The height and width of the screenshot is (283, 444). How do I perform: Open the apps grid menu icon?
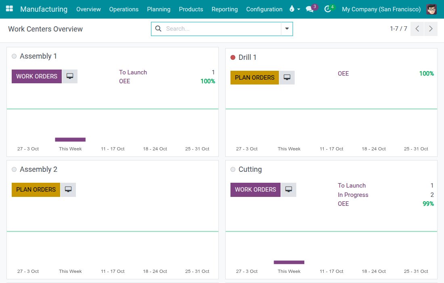9,8
